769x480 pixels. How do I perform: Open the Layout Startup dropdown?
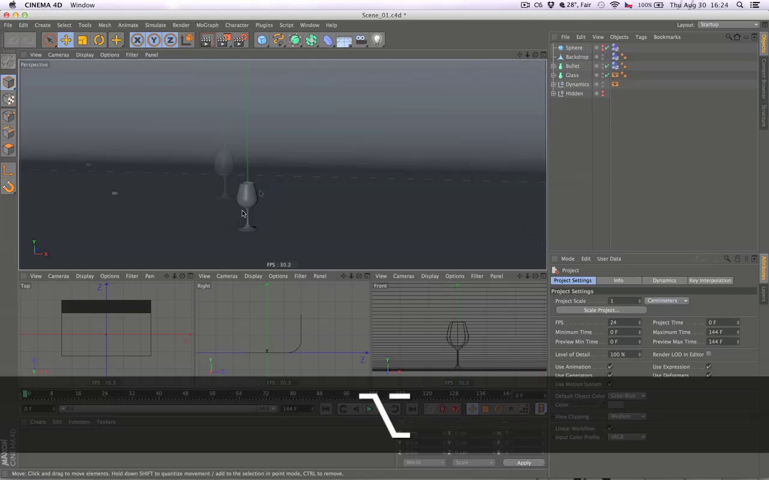point(728,25)
